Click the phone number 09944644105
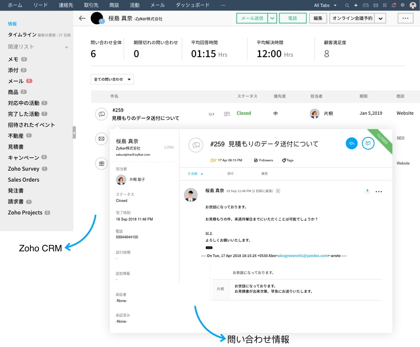Image resolution: width=420 pixels, height=347 pixels. tap(127, 237)
